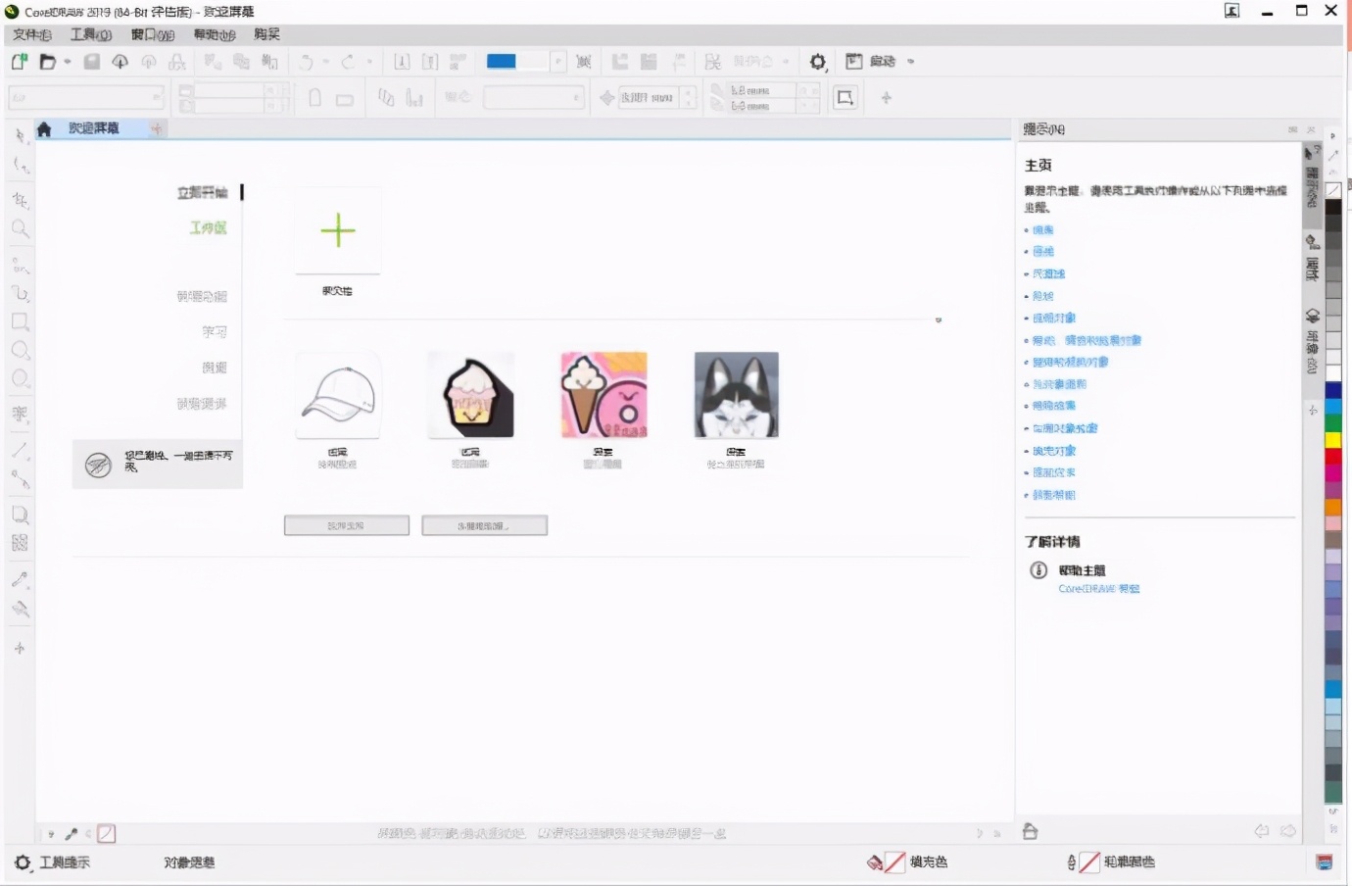This screenshot has height=886, width=1352.
Task: Click the Home icon on the welcome tab
Action: click(x=44, y=129)
